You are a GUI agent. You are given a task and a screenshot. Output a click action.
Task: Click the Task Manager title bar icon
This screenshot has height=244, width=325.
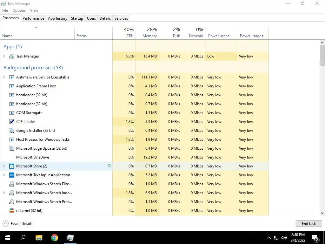pos(3,4)
